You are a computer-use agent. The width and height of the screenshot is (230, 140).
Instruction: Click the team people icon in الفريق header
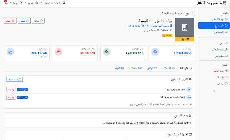coord(190,79)
